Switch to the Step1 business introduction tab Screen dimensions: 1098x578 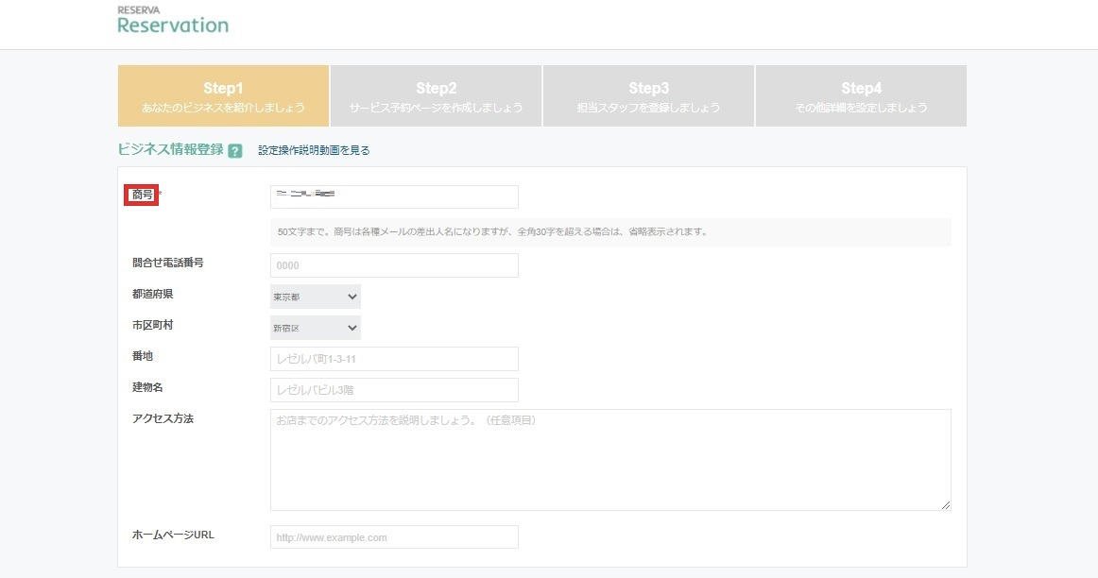(223, 96)
